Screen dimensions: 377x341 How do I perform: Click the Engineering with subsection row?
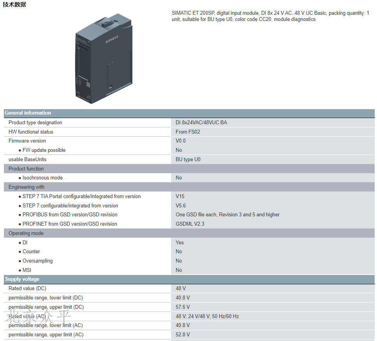[x=26, y=187]
